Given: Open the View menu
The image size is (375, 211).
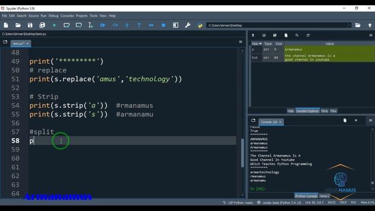Looking at the screenshot, I should pos(103,16).
